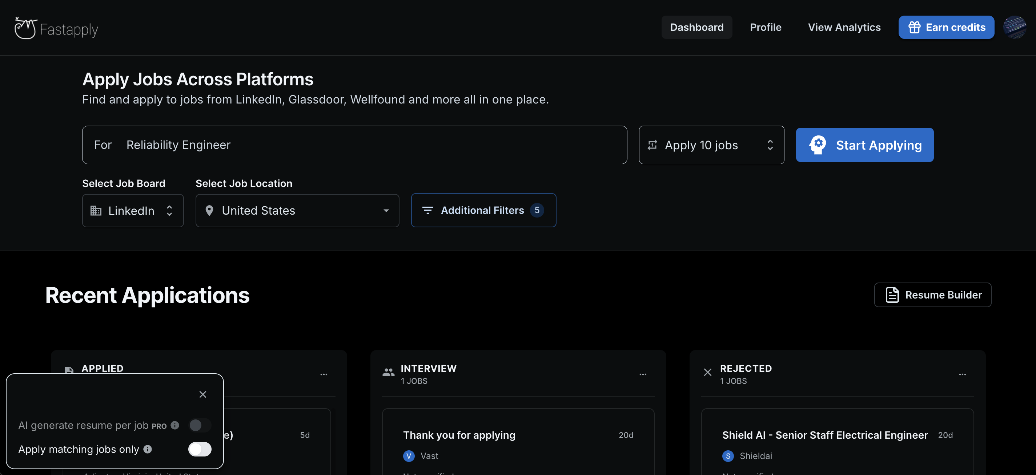Click the Fastapply logo

point(56,28)
